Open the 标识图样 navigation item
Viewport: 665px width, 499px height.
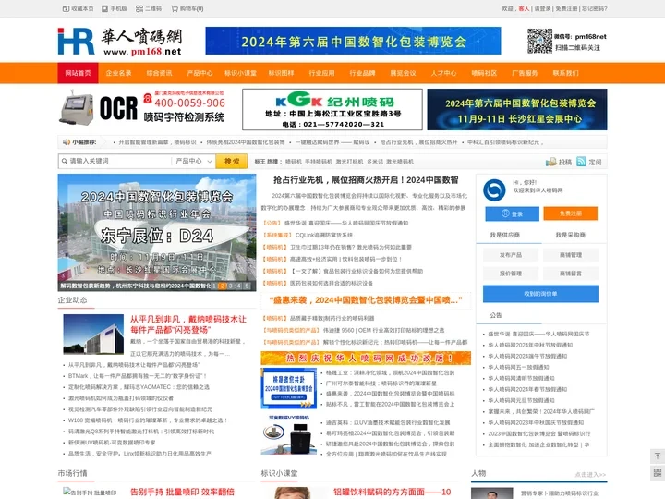(281, 73)
